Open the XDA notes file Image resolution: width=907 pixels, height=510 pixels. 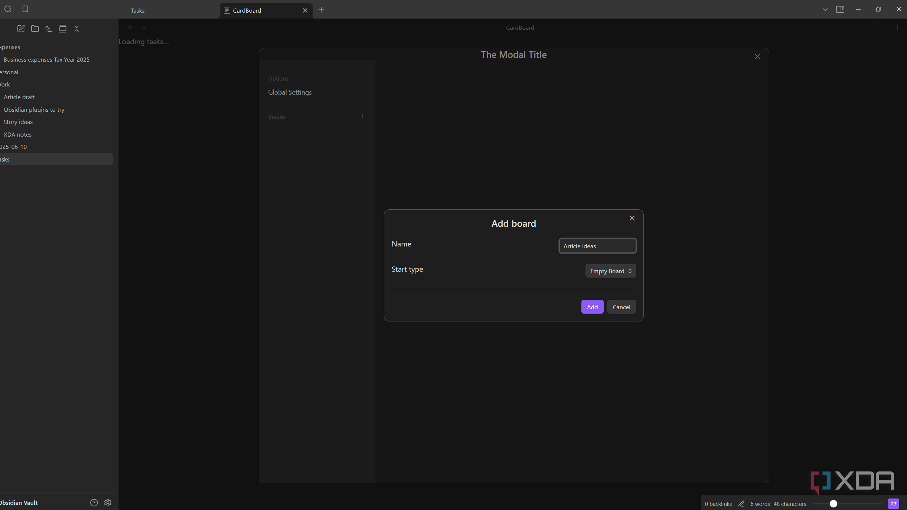click(x=17, y=134)
